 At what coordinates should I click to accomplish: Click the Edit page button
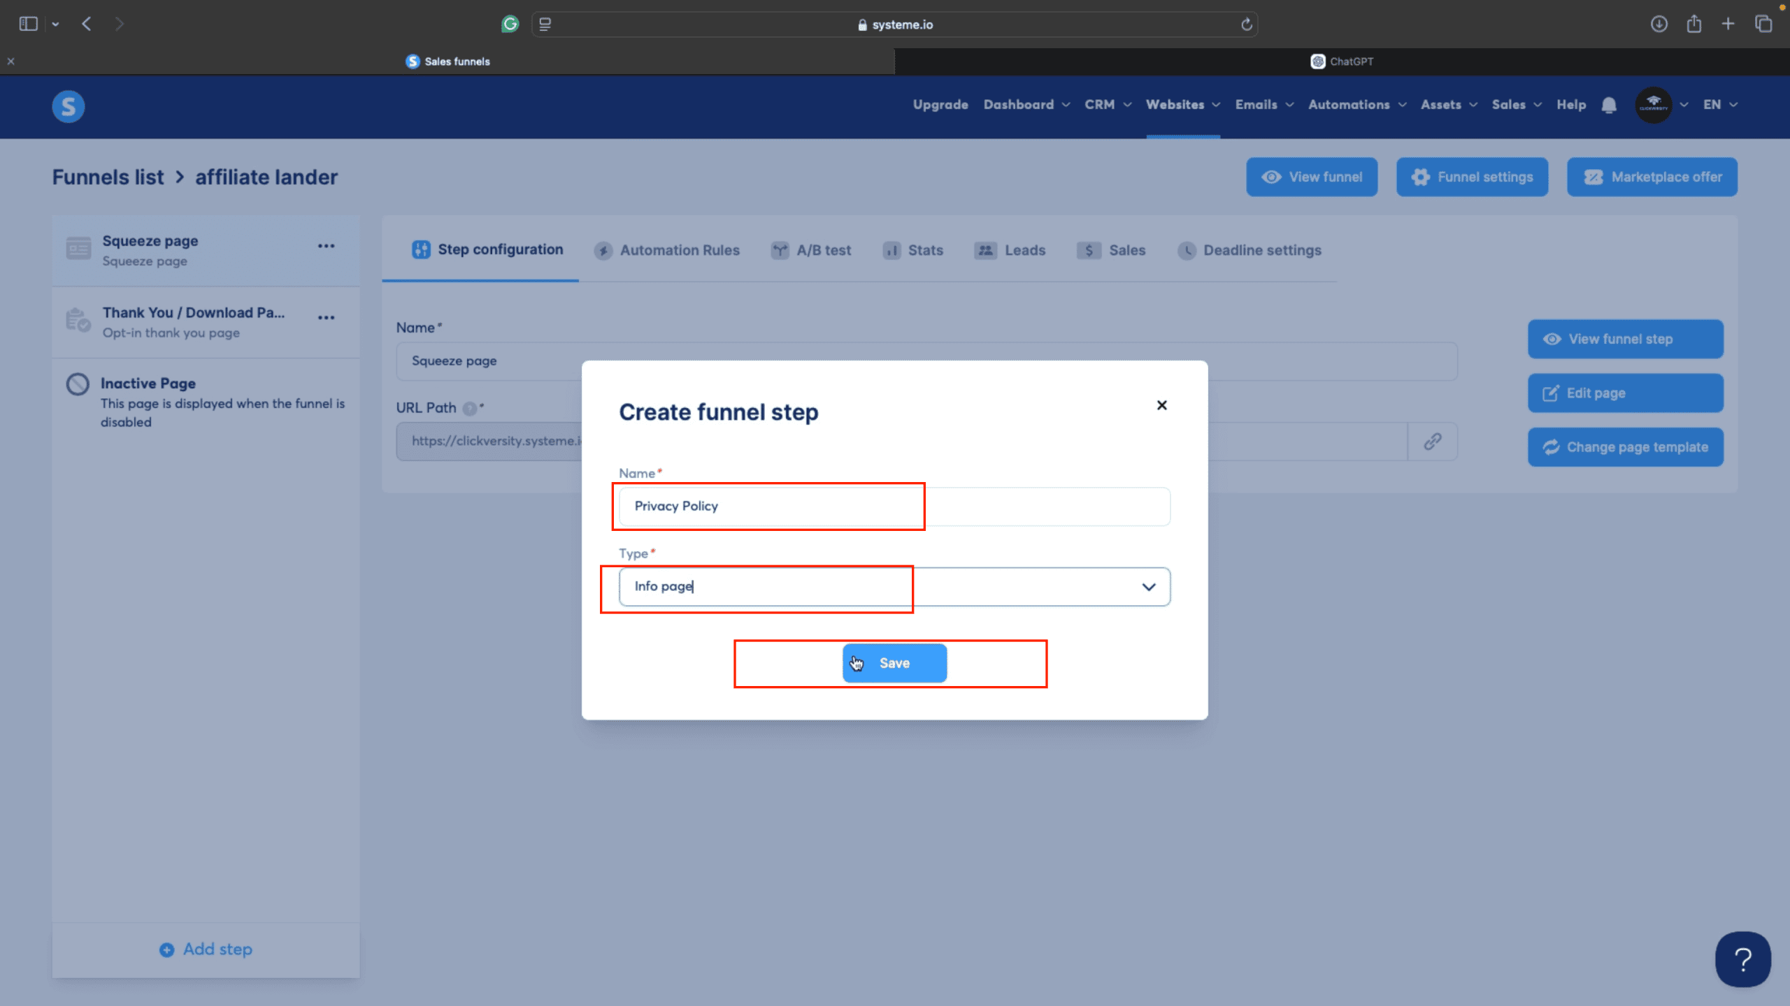click(x=1626, y=393)
